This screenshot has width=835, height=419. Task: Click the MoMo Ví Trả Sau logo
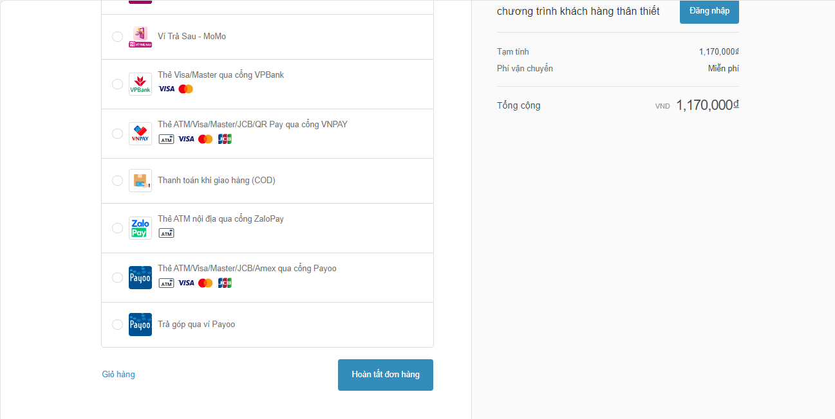click(x=140, y=37)
